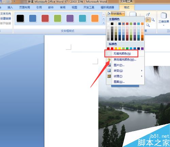
Task: Pick highlighted blue theme color swatch
Action: [x=123, y=24]
